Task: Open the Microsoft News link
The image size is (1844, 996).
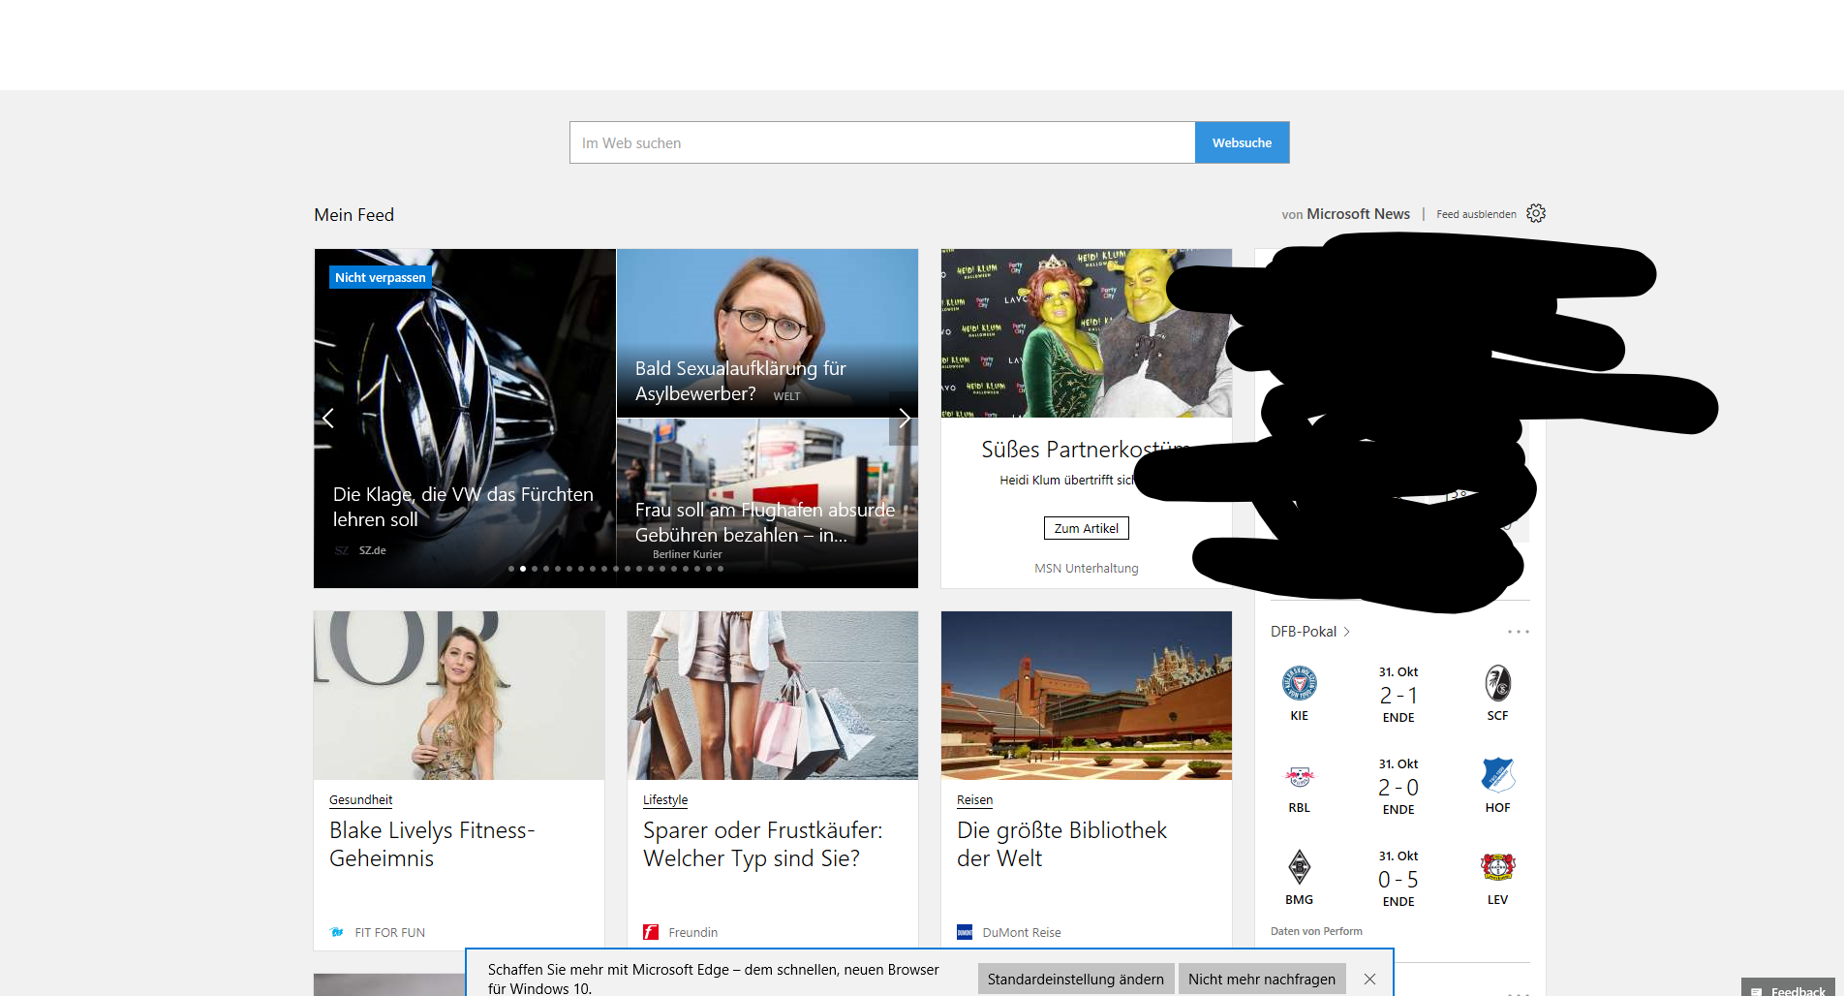Action: click(x=1358, y=214)
